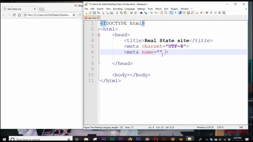Click the Save All toolbar icon

[x=98, y=13]
